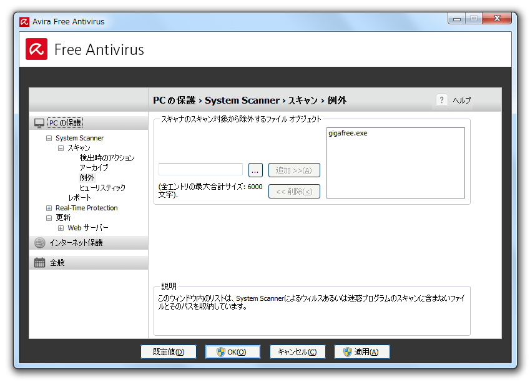530x382 pixels.
Task: Minimize the Avira window
Action: point(457,19)
